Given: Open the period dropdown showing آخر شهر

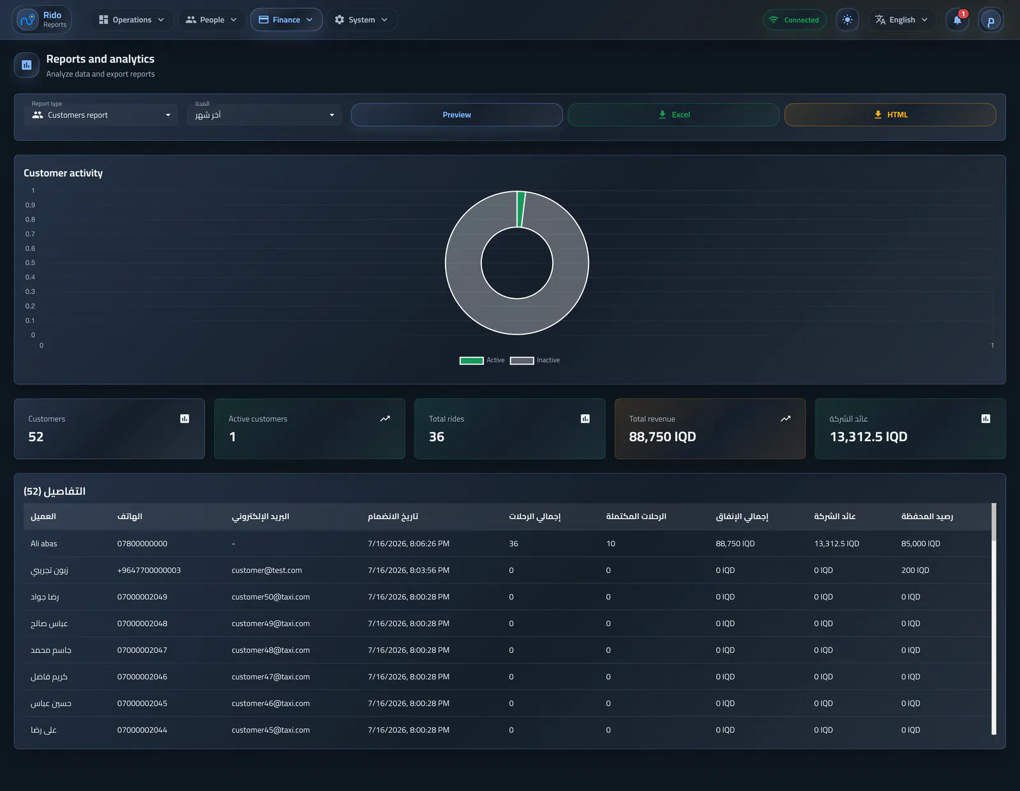Looking at the screenshot, I should click(x=264, y=115).
